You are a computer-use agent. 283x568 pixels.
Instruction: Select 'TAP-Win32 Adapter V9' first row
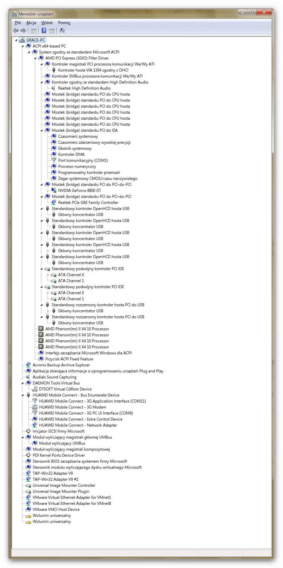[x=53, y=473]
